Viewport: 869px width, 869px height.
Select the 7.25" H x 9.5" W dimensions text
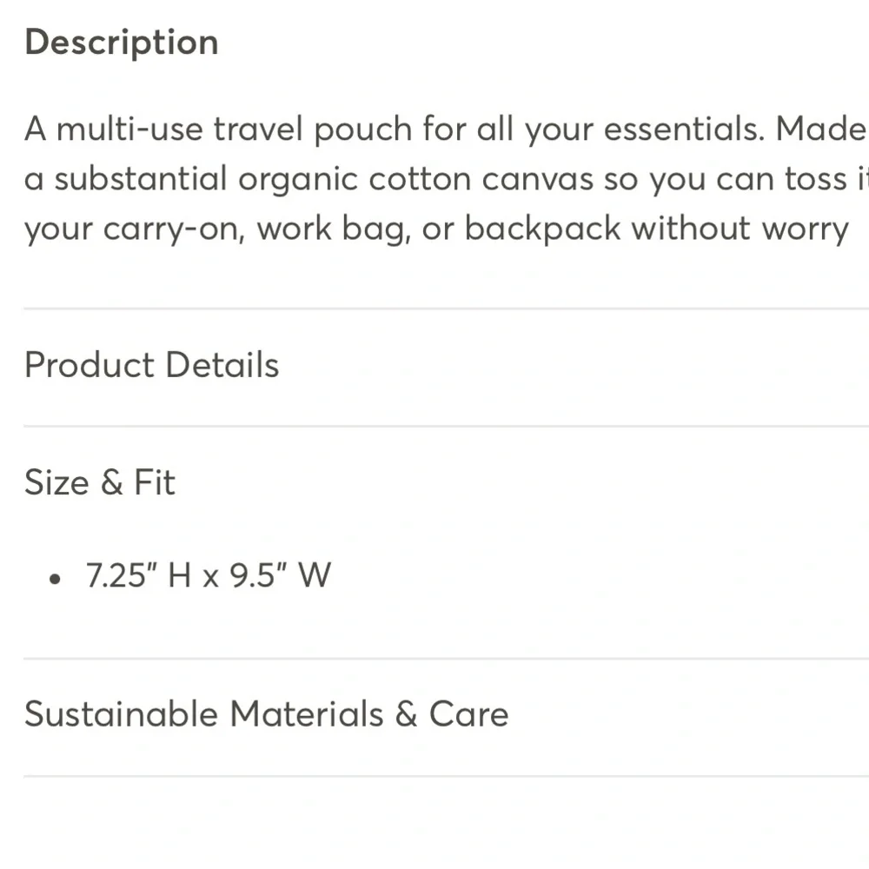[209, 574]
